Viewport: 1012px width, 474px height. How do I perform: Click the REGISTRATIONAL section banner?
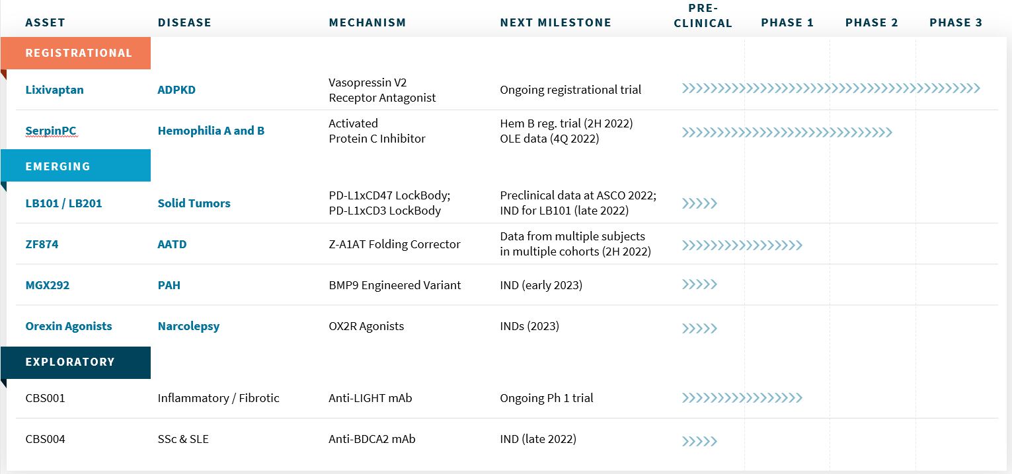pyautogui.click(x=79, y=53)
